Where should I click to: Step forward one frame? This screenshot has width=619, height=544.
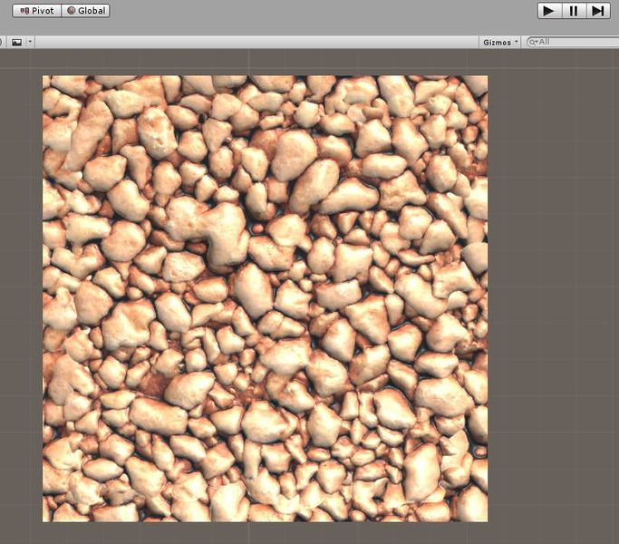coord(598,11)
